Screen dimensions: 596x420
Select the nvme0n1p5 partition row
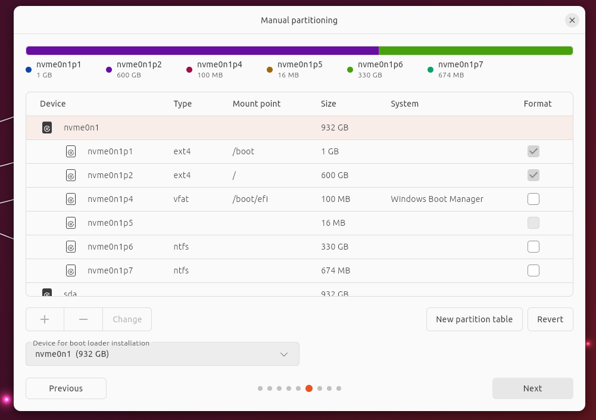tap(238, 223)
